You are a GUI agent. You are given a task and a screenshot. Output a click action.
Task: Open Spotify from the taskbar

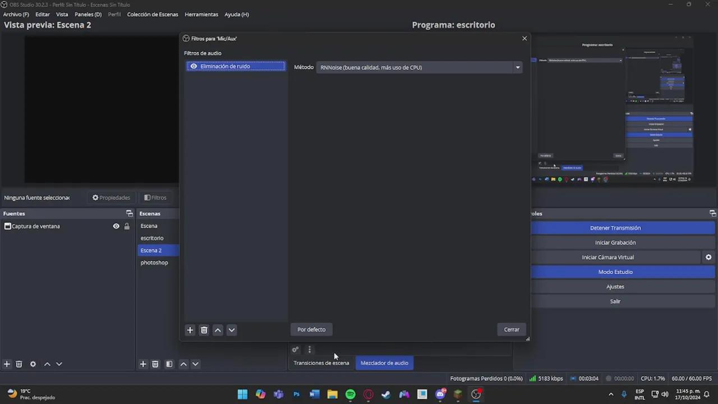click(351, 394)
